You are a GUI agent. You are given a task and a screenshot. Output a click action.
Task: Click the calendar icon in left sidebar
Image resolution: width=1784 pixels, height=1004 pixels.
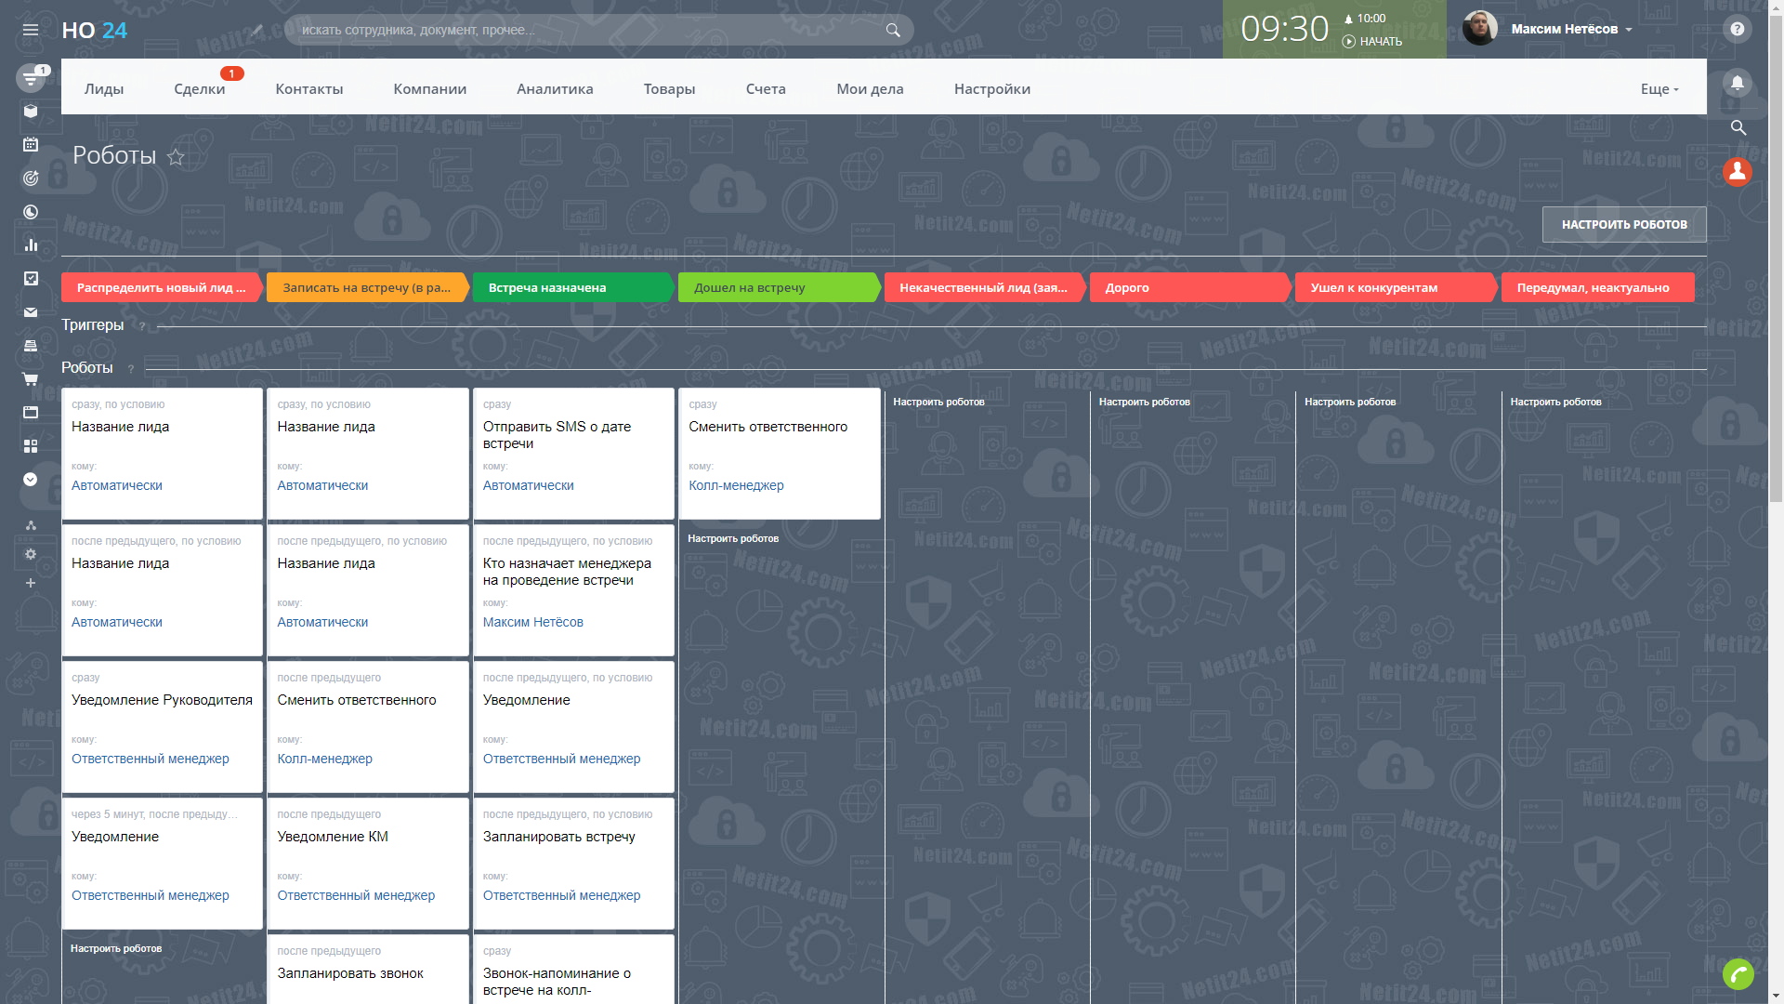31,144
